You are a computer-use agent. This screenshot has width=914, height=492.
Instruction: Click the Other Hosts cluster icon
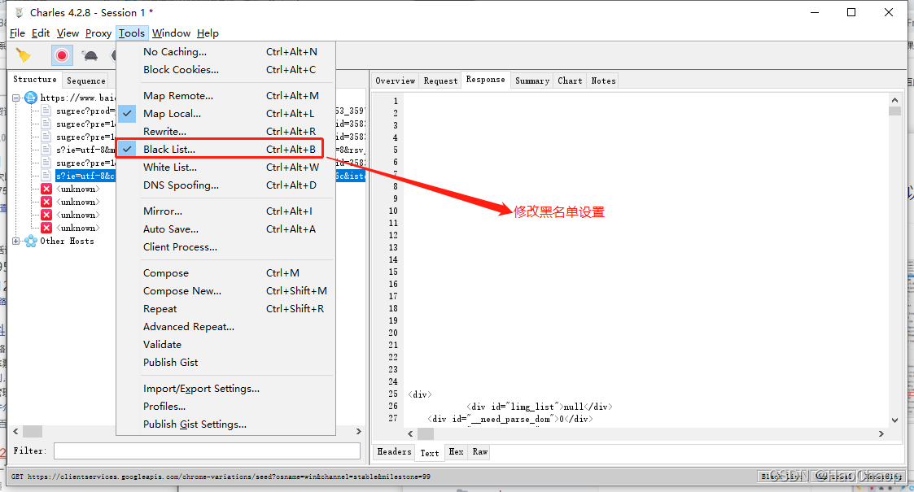click(x=31, y=241)
